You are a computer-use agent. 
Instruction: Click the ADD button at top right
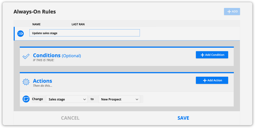[x=232, y=12]
